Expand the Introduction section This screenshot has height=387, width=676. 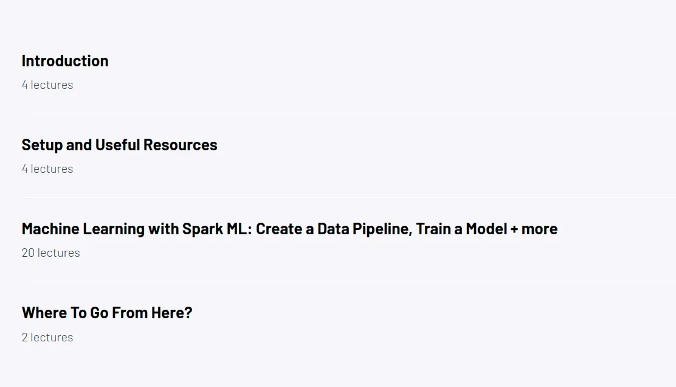(x=338, y=72)
